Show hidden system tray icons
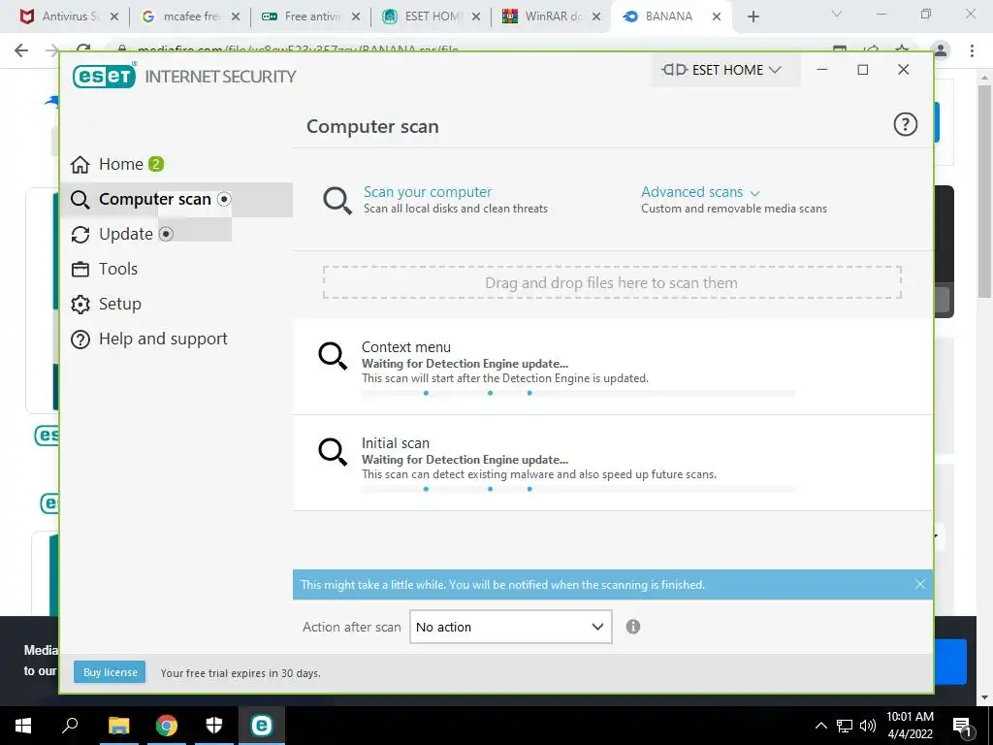 tap(820, 726)
